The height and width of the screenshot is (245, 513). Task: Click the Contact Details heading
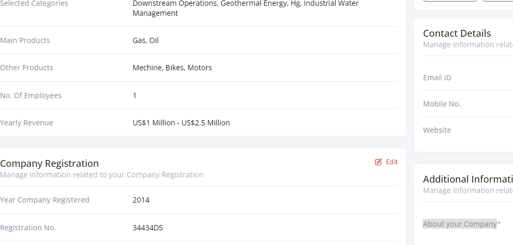(x=457, y=34)
